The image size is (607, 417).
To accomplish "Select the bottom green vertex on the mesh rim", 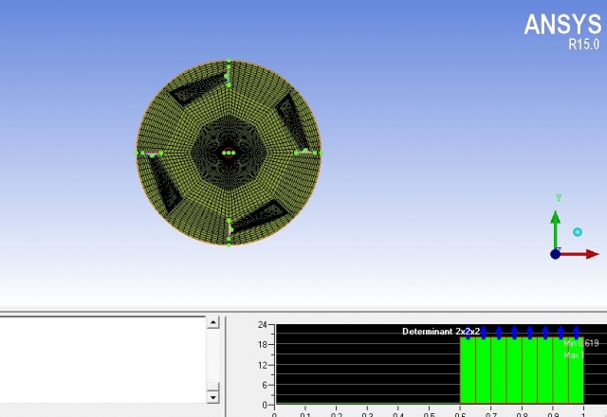I will point(229,245).
